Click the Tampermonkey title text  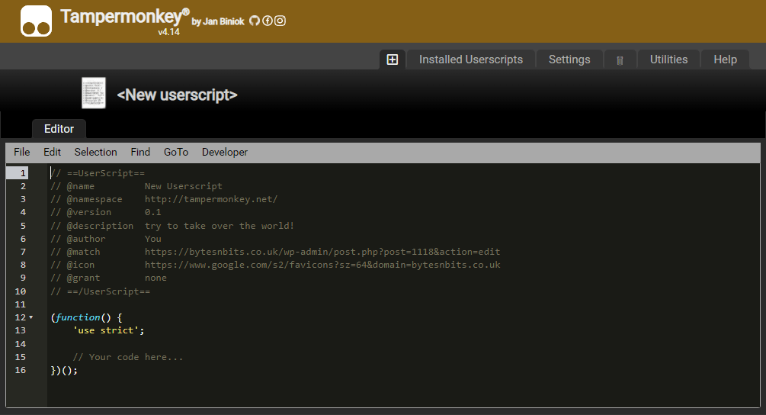pos(124,17)
